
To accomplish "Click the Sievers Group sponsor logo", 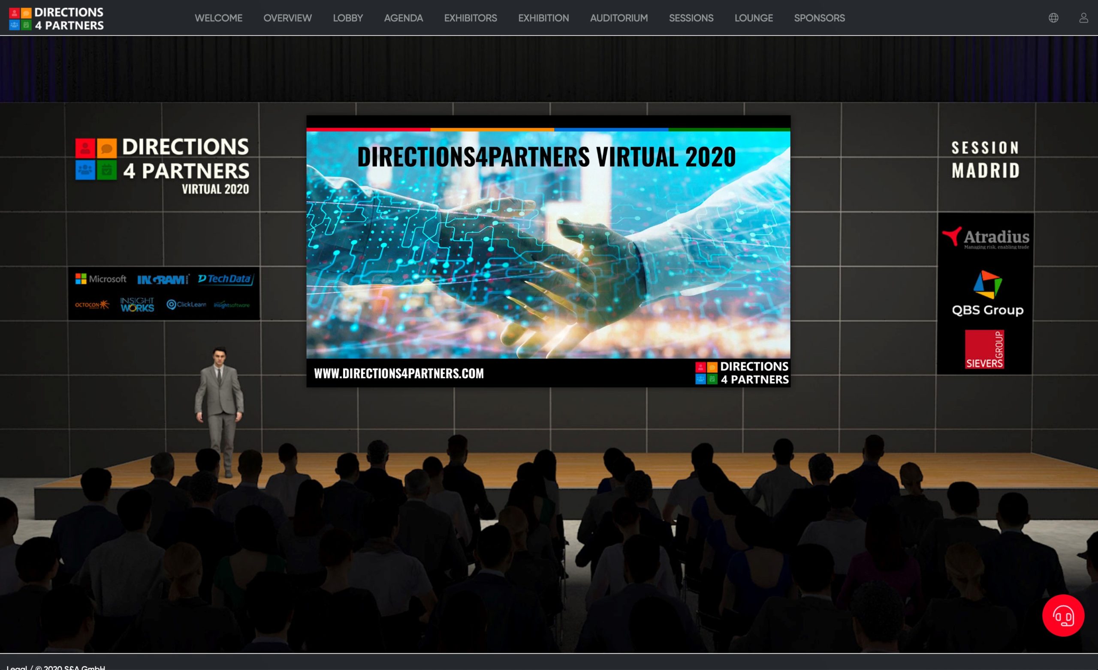I will tap(984, 350).
